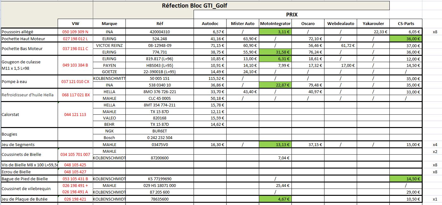
Task: Click the "GOETZE" brand cell
Action: coord(109,72)
